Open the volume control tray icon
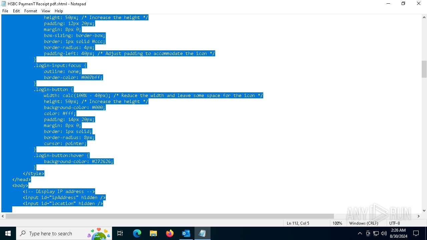Viewport: 427px width, 240px height. [384, 233]
